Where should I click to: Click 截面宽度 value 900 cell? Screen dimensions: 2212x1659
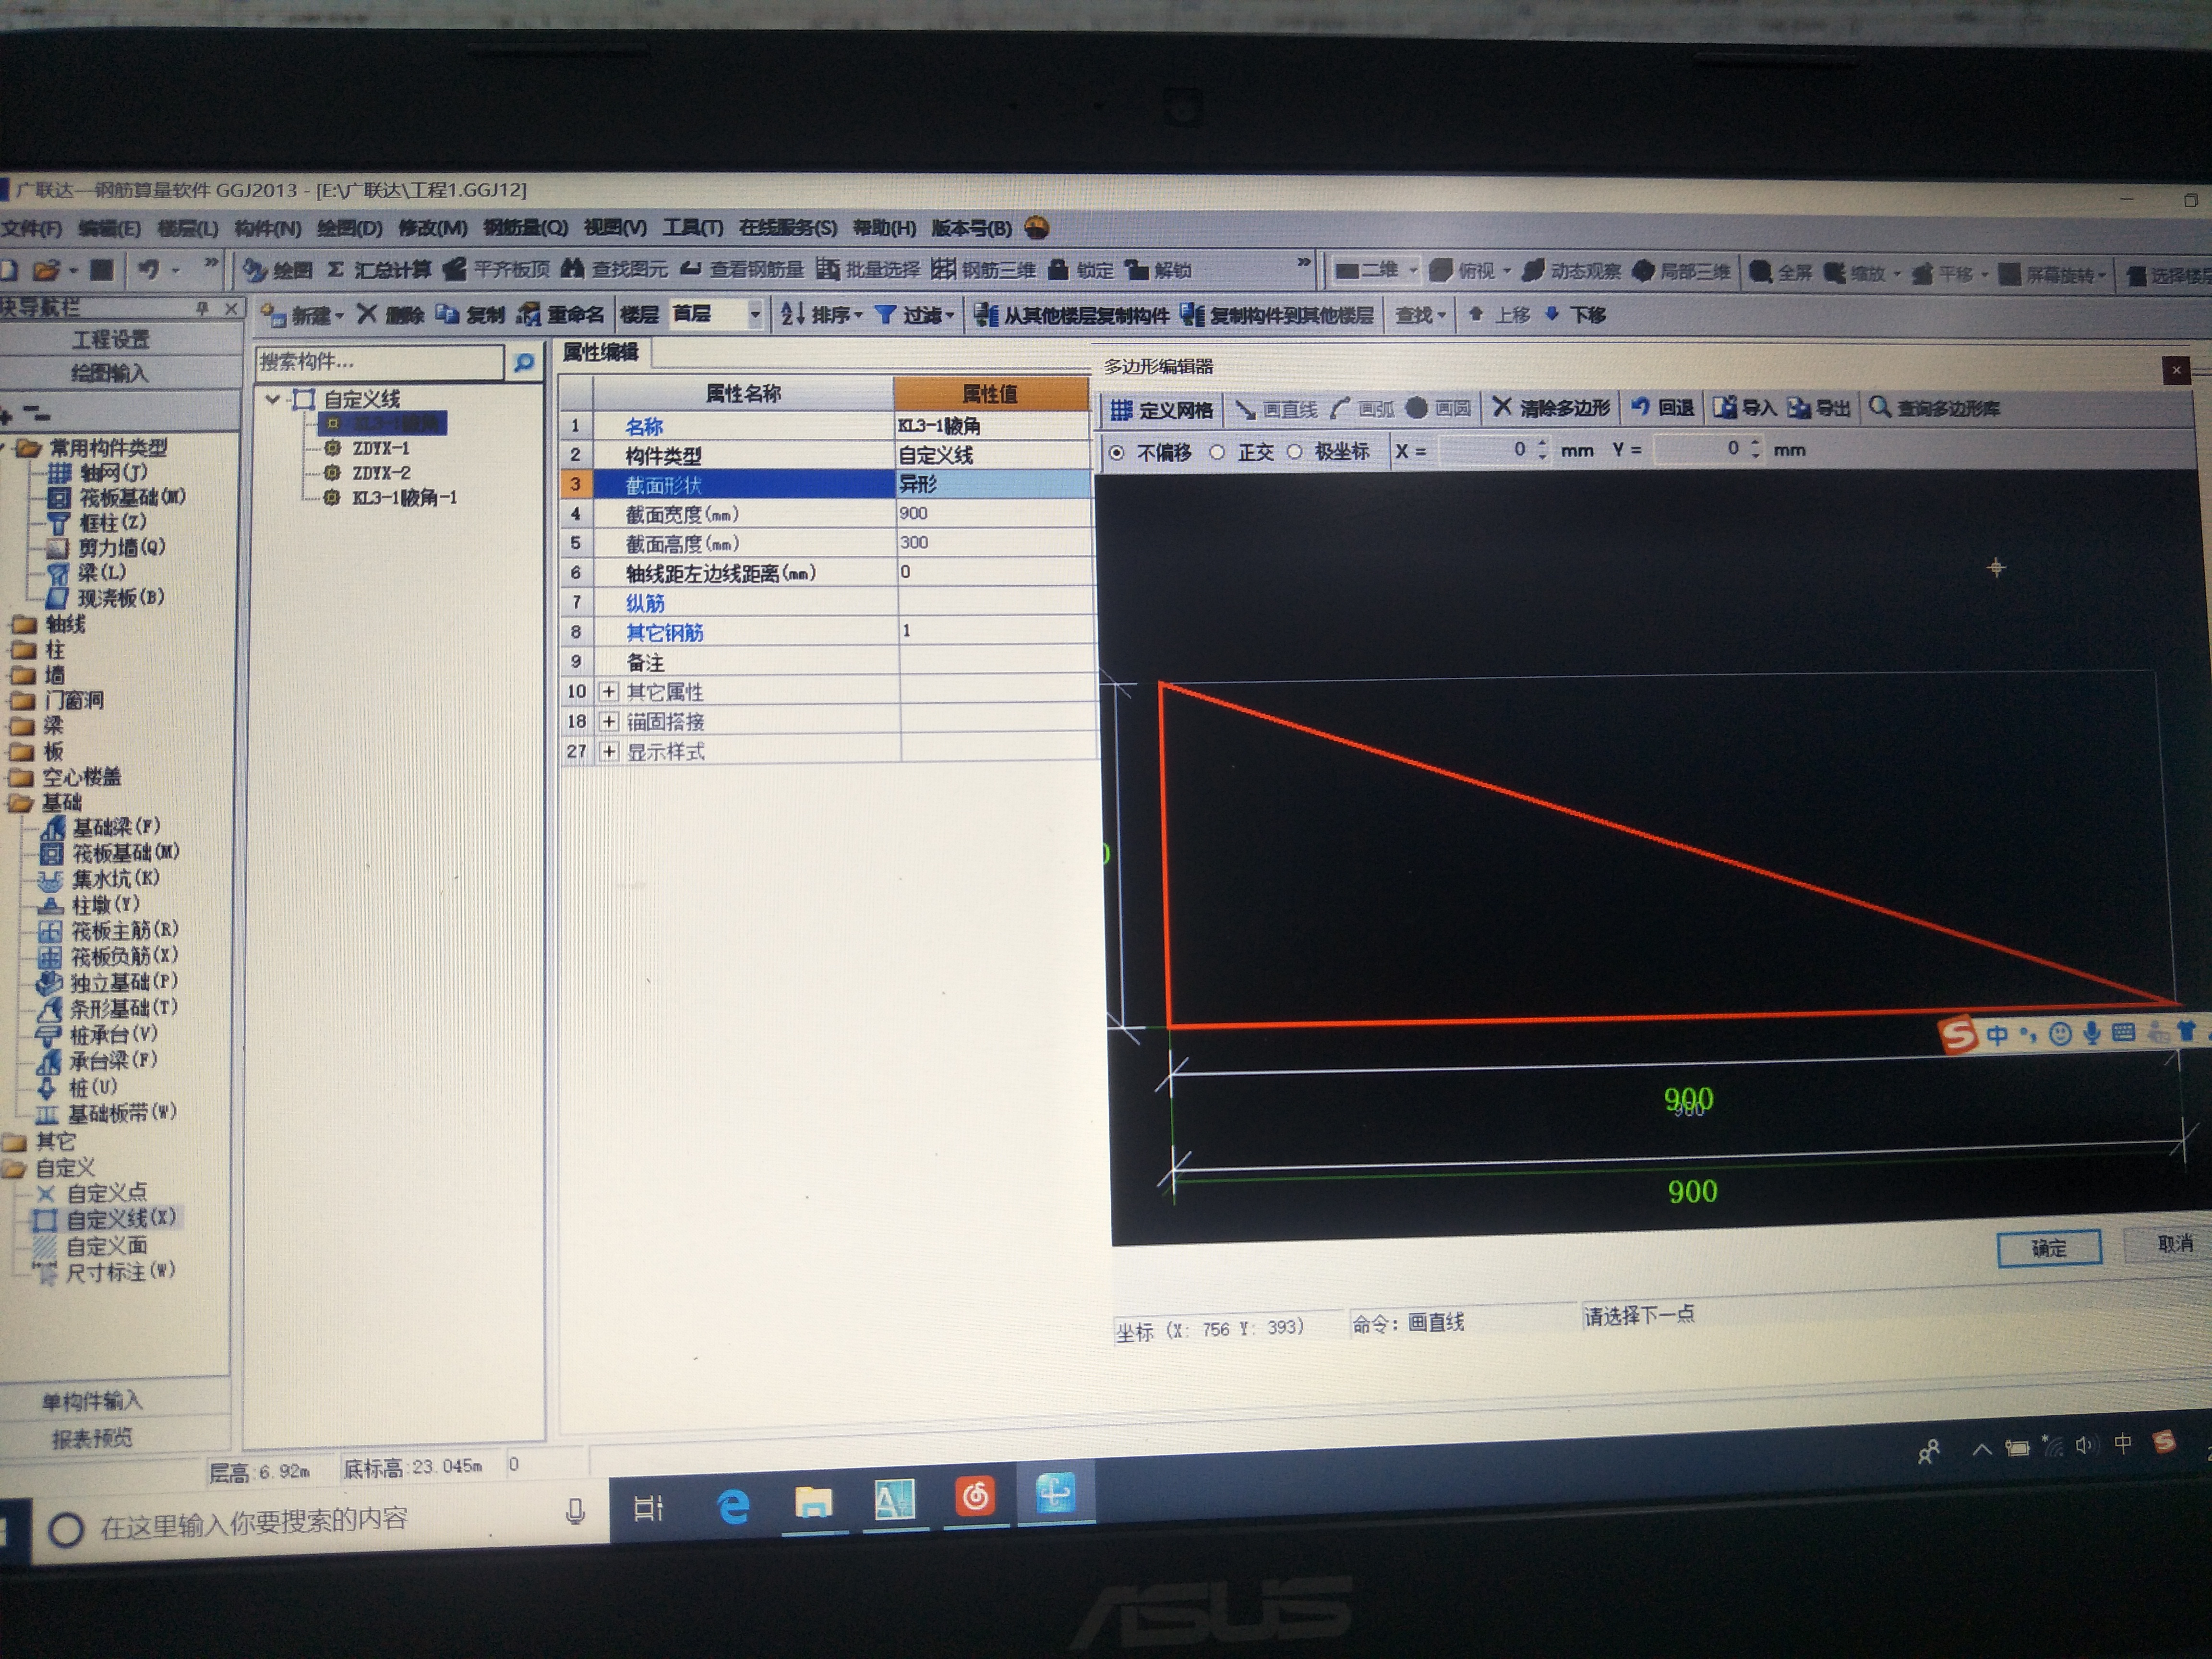(992, 514)
